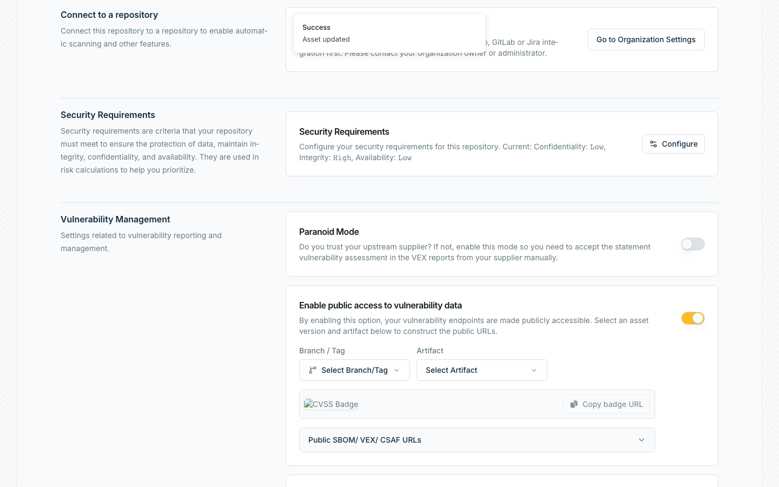This screenshot has height=487, width=779.
Task: Expand Public SBOM/ VEX/ CSAF URLs section
Action: pyautogui.click(x=477, y=440)
